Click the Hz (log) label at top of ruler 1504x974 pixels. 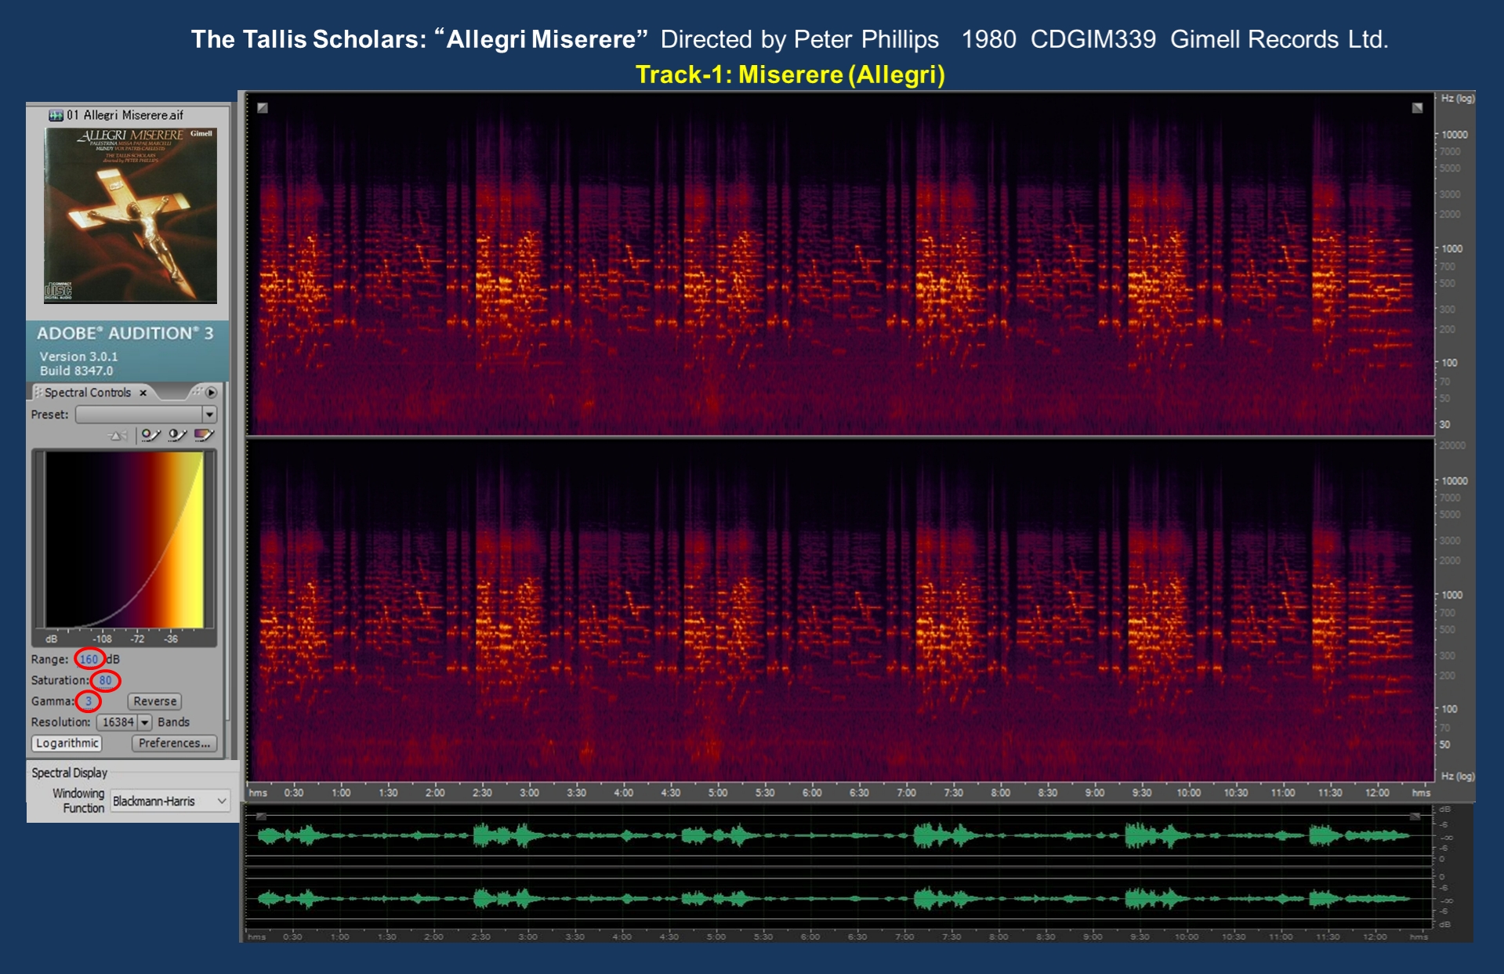pos(1457,99)
